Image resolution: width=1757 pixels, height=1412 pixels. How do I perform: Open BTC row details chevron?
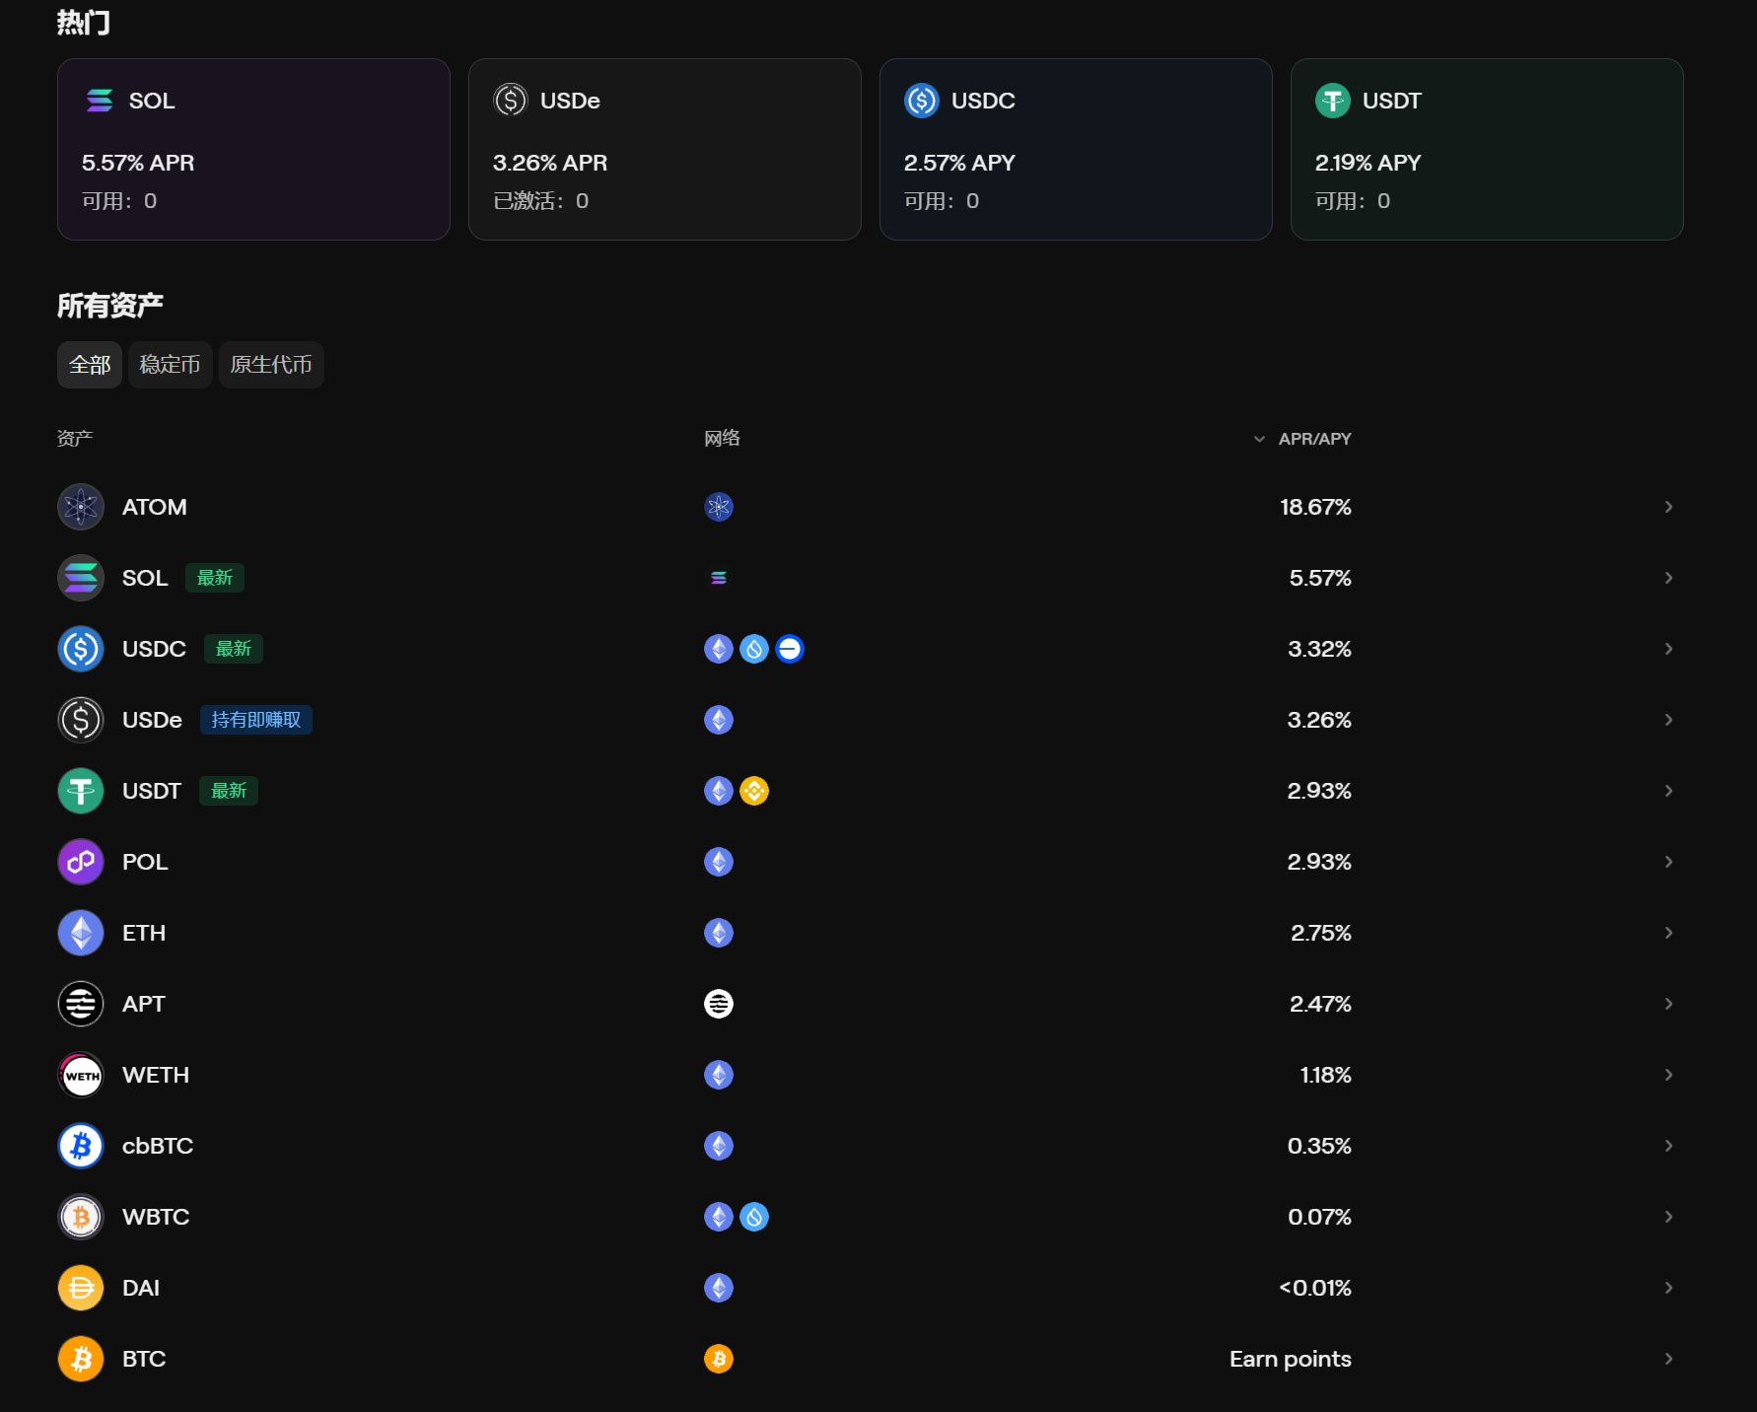coord(1668,1359)
